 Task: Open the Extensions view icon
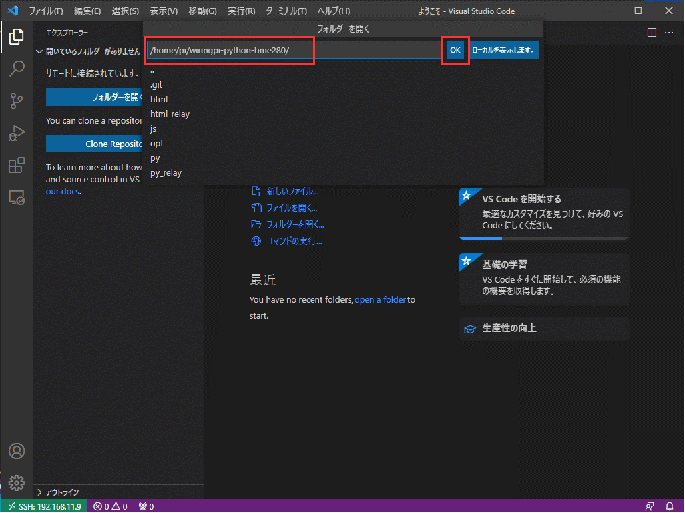point(16,165)
